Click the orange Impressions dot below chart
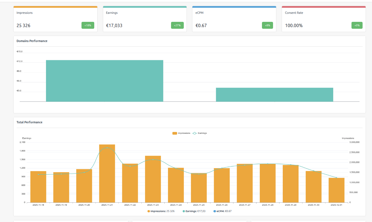Image resolution: width=372 pixels, height=222 pixels. (149, 211)
